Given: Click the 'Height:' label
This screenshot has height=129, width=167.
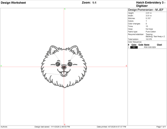Looking at the screenshot, I should pos(131,13).
